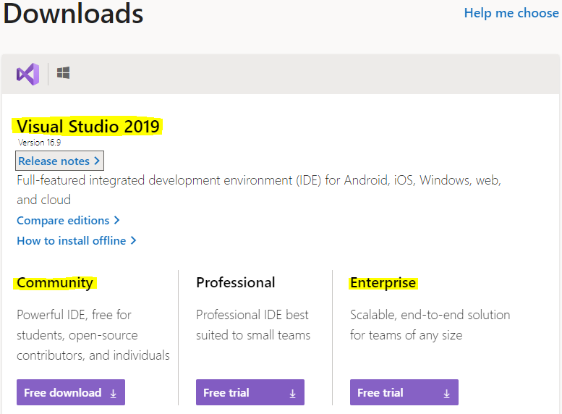The image size is (562, 414).
Task: Click the Visual Studio logo icon
Action: [27, 74]
